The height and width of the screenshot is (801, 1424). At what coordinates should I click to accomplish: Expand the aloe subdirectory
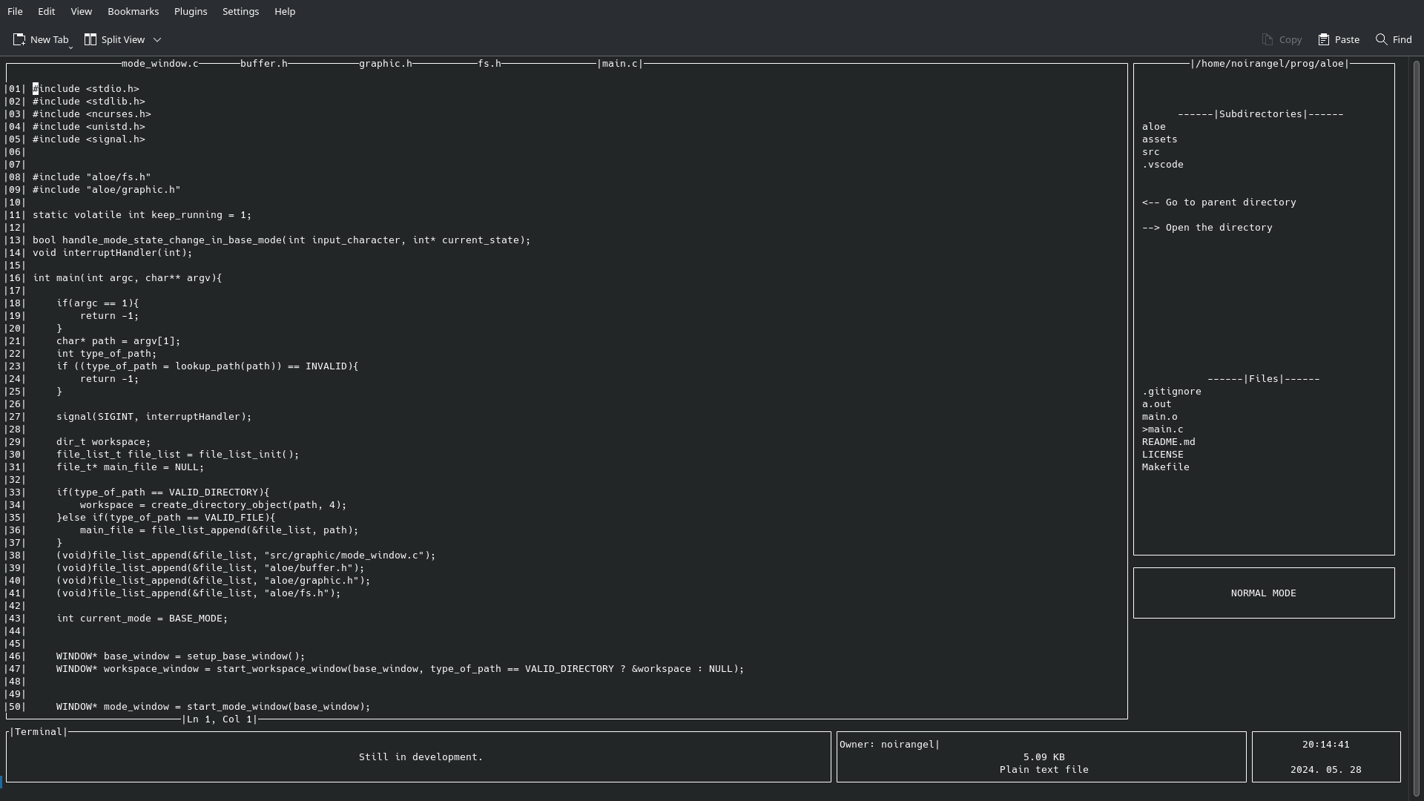pyautogui.click(x=1153, y=125)
